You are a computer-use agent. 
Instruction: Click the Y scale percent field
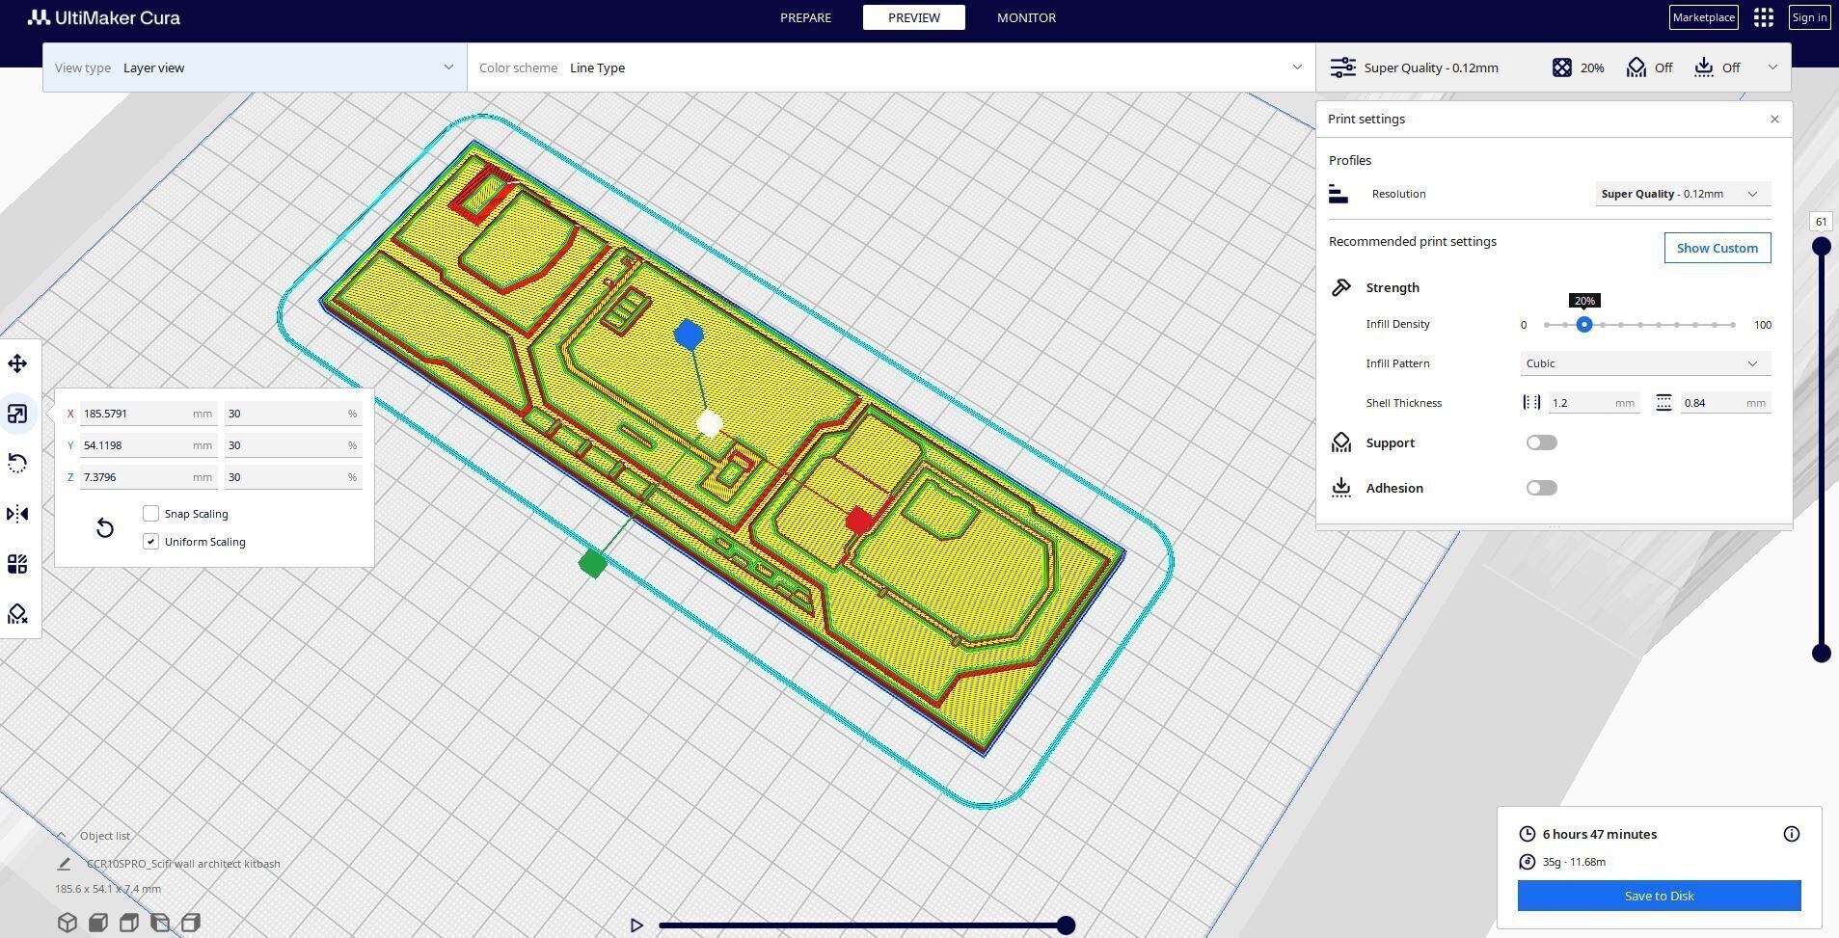[x=293, y=445]
